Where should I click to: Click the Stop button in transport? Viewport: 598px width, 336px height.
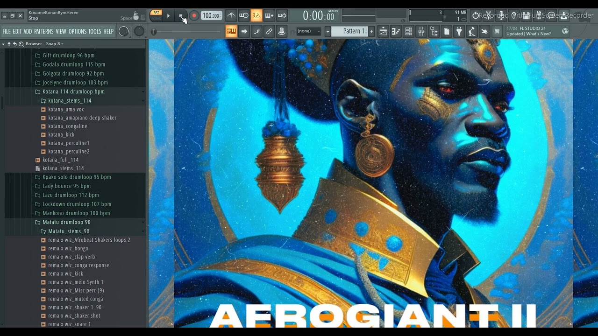[181, 16]
